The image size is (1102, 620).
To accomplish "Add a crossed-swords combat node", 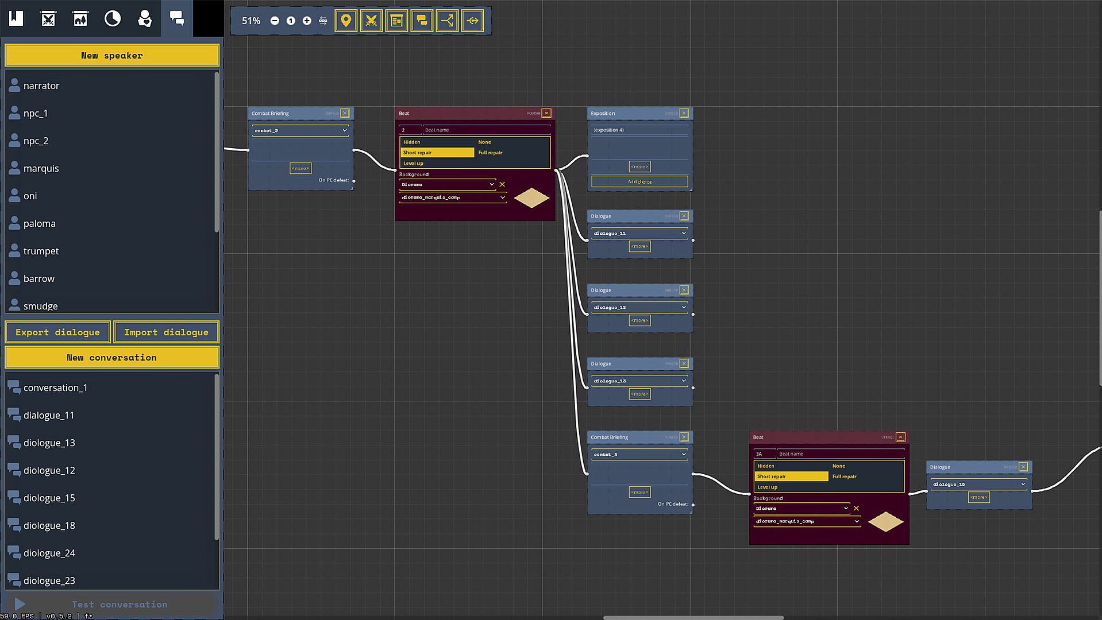I will [x=371, y=21].
